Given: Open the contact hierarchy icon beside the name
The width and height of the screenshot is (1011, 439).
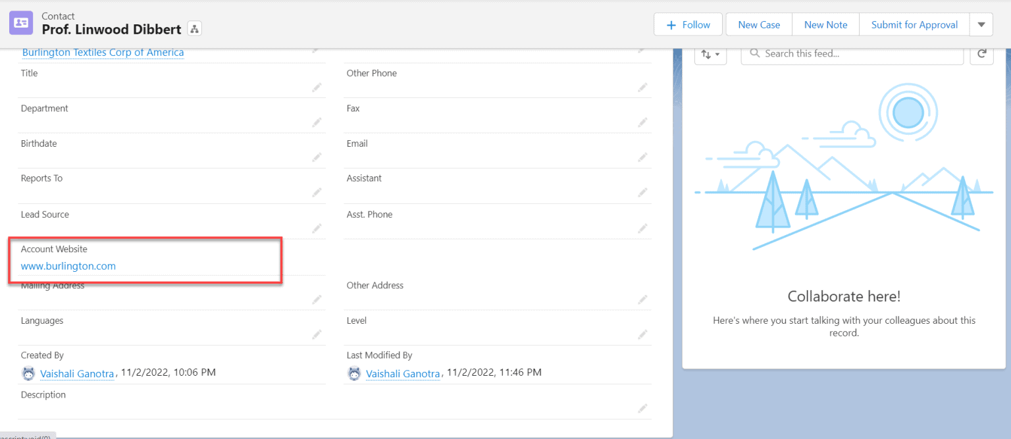Looking at the screenshot, I should point(194,29).
